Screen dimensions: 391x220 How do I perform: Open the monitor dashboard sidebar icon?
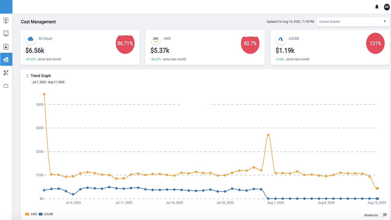click(6, 20)
